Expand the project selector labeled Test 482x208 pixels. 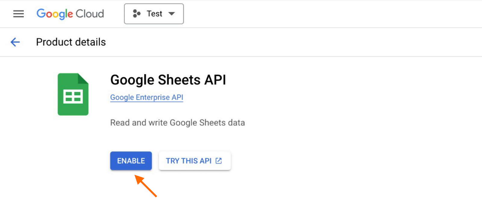[154, 14]
